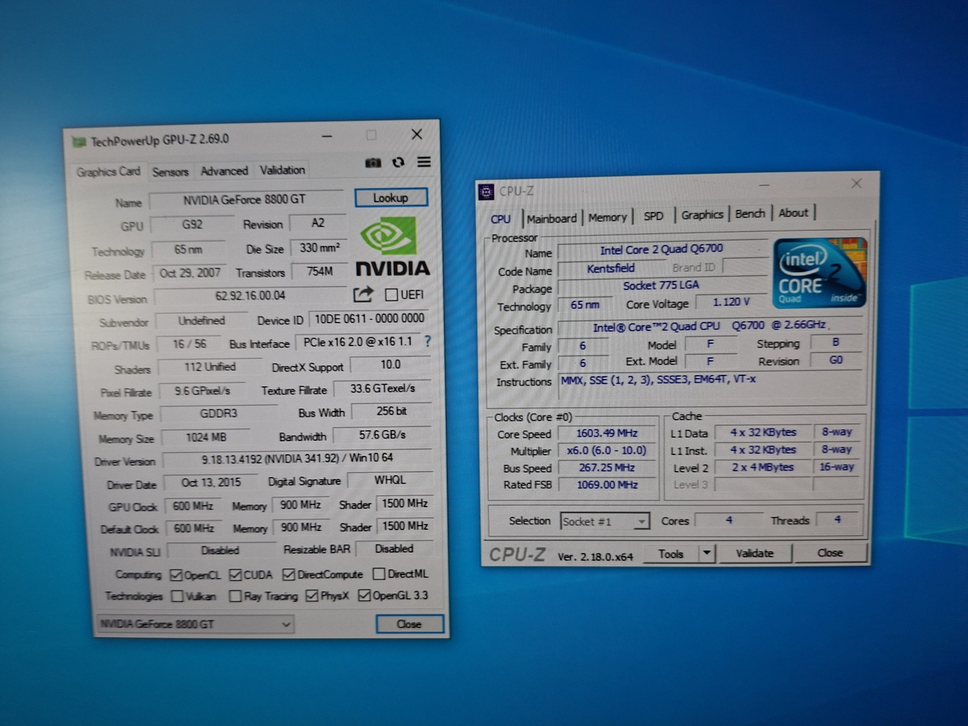The image size is (968, 726).
Task: Click the Core Voltage value 1.120 V
Action: pos(731,302)
